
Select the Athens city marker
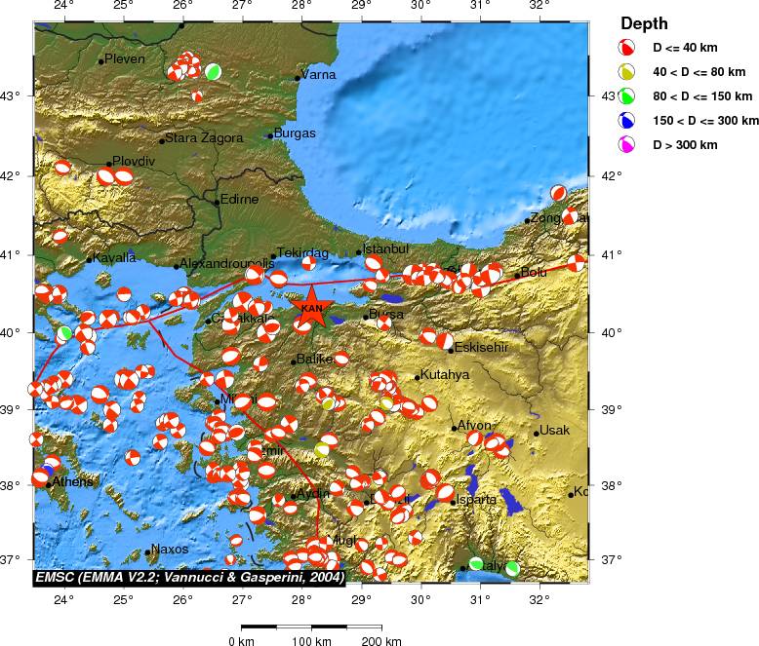pyautogui.click(x=49, y=484)
